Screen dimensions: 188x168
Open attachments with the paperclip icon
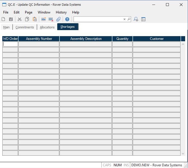pyautogui.click(x=58, y=19)
